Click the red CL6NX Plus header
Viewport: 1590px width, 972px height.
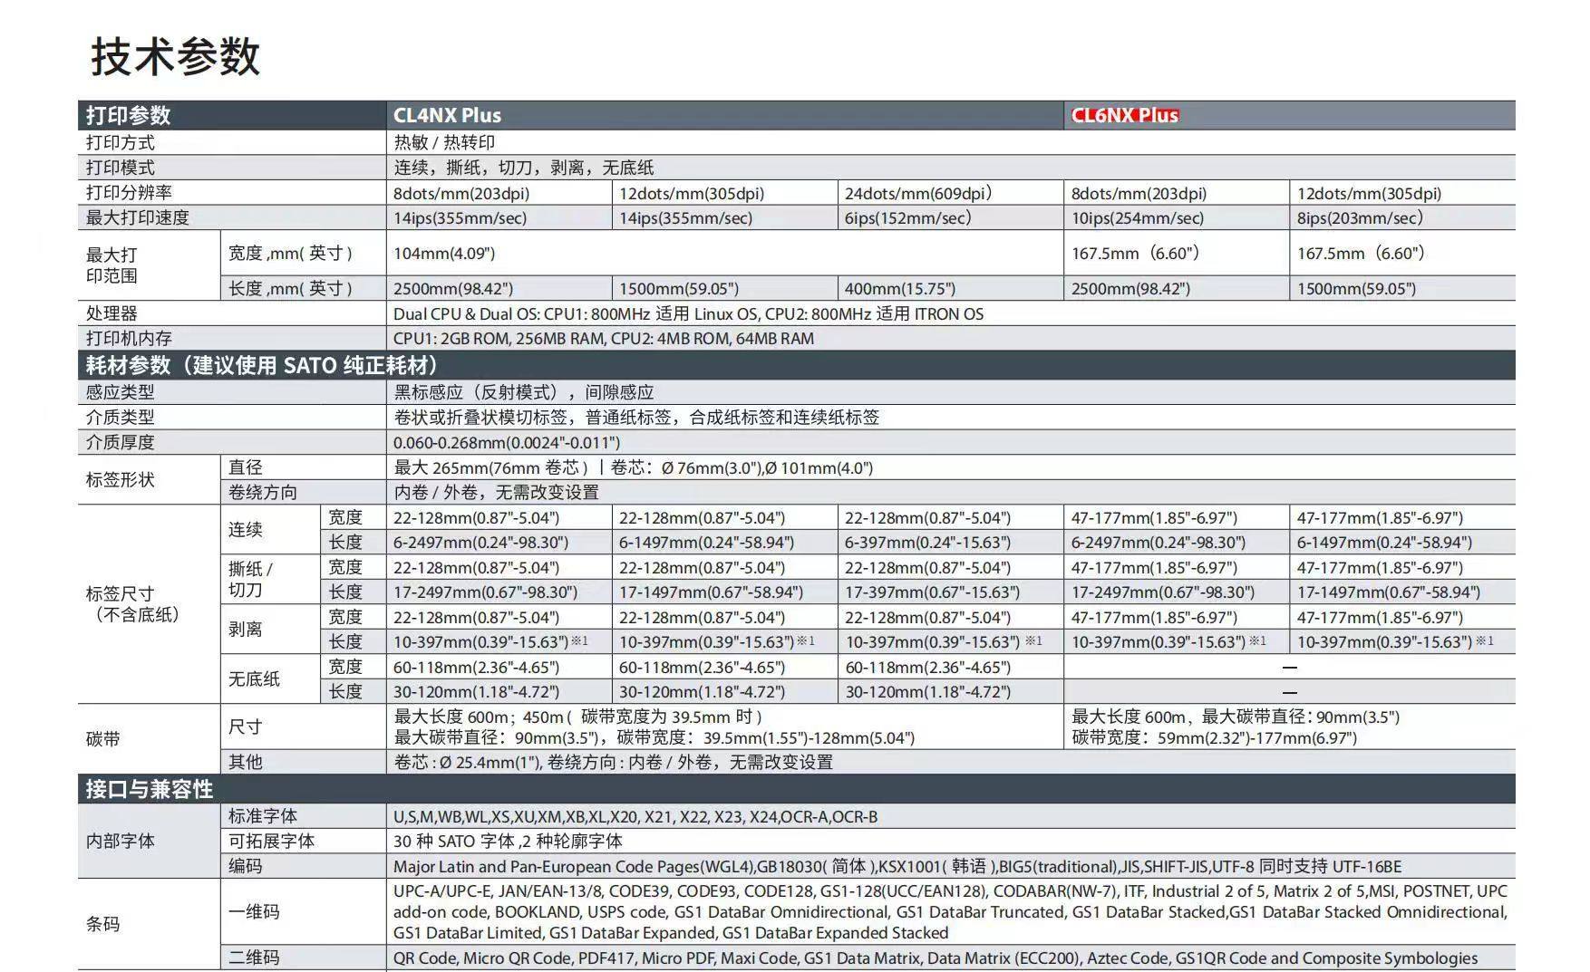point(1124,115)
